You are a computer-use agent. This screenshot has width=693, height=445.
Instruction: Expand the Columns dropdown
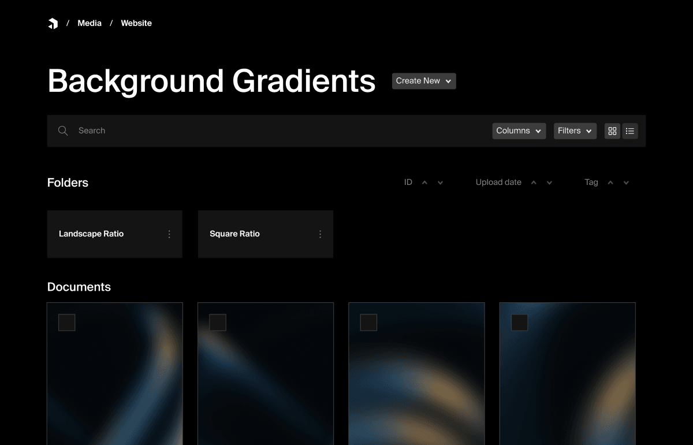pos(518,131)
